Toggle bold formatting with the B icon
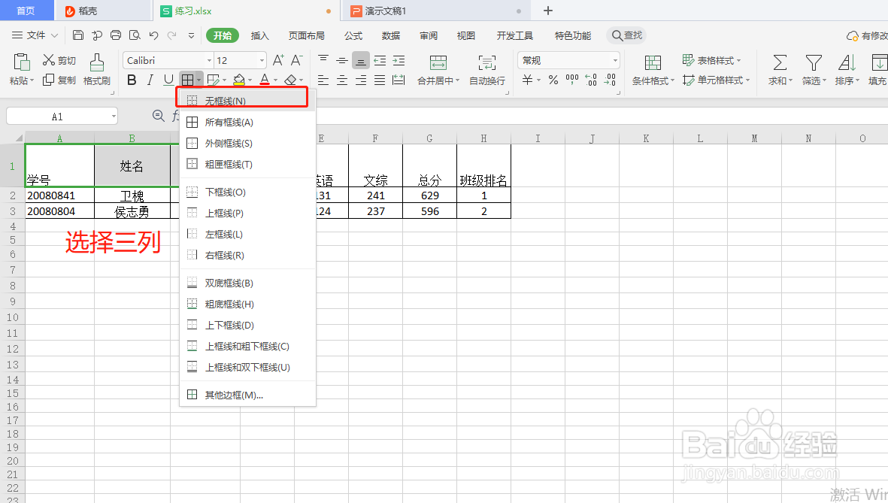Viewport: 888px width, 503px height. click(133, 79)
